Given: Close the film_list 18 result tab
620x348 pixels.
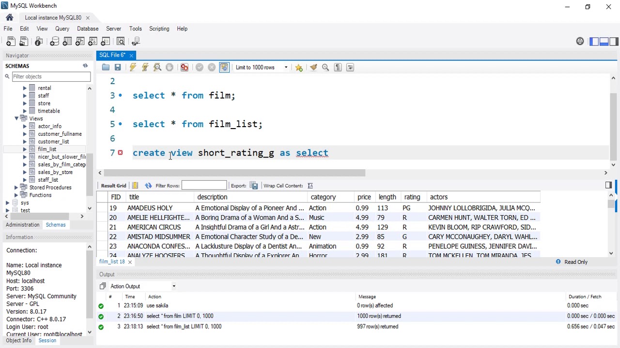Looking at the screenshot, I should [x=130, y=262].
